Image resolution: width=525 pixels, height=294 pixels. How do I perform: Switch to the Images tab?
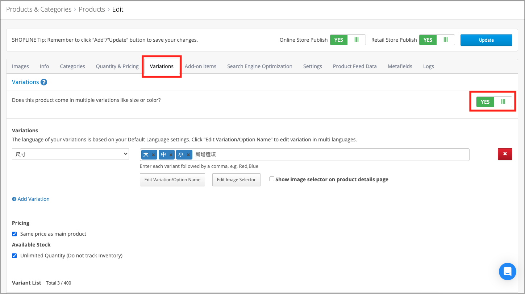pyautogui.click(x=20, y=66)
